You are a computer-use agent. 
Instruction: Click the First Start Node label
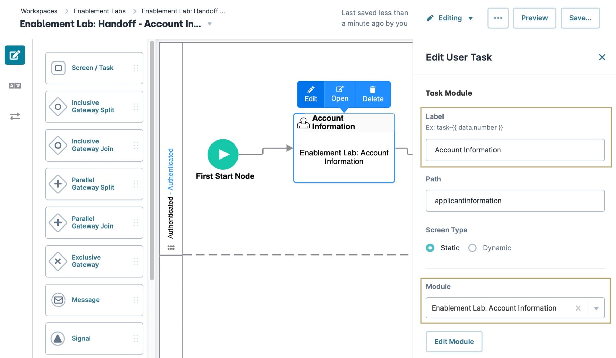click(x=225, y=176)
